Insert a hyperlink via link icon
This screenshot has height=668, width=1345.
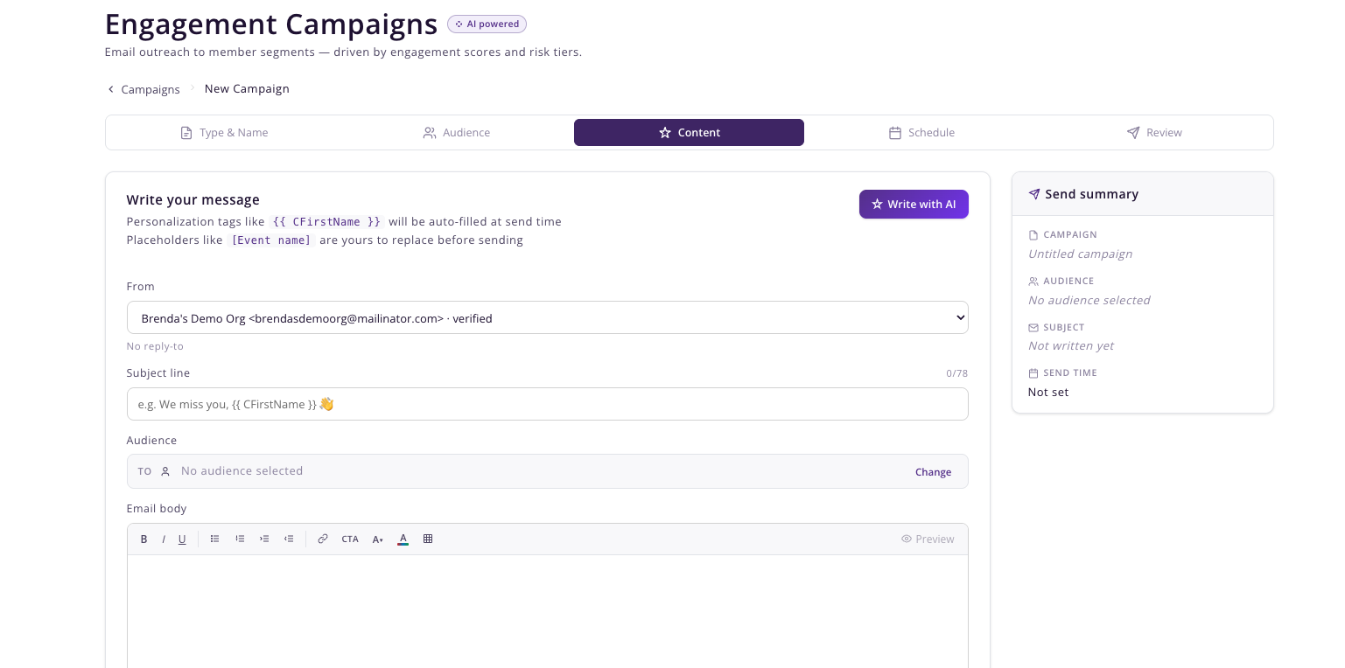(x=323, y=539)
